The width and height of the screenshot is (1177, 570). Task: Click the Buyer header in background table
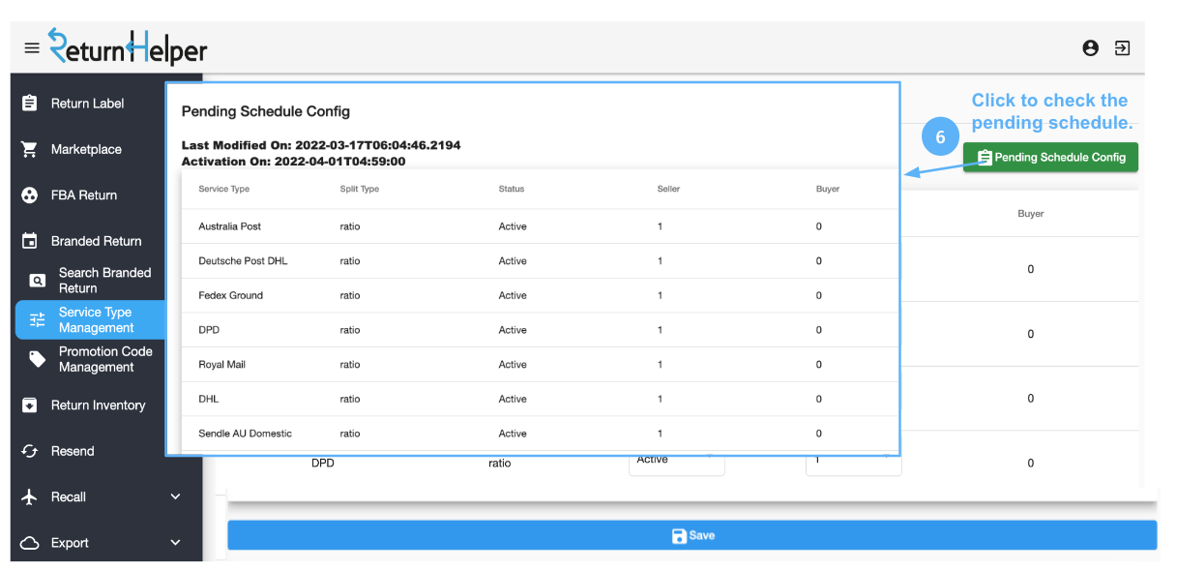(1031, 213)
